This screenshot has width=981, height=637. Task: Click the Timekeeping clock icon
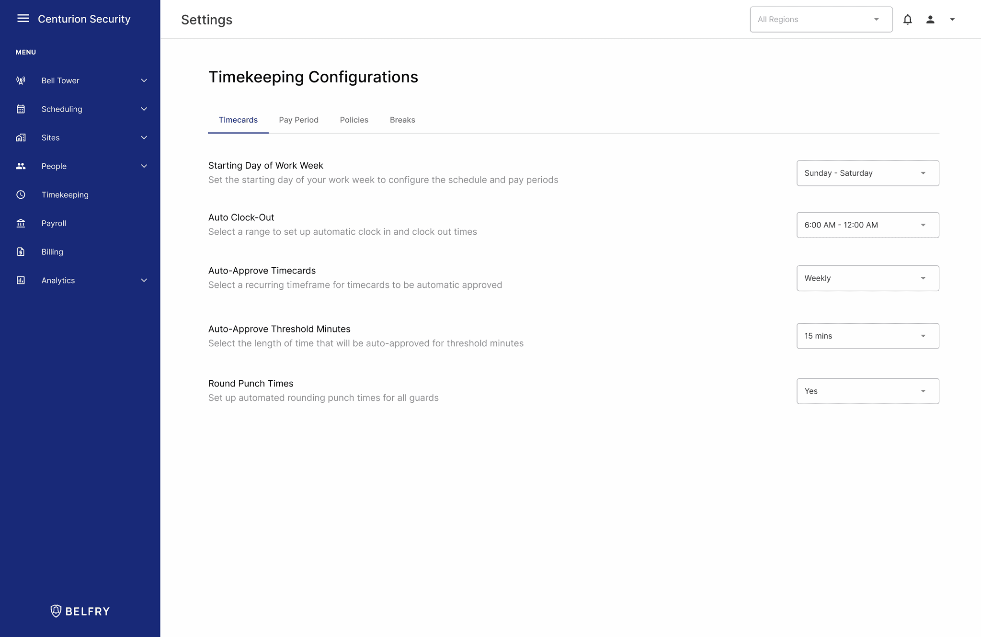(x=21, y=194)
